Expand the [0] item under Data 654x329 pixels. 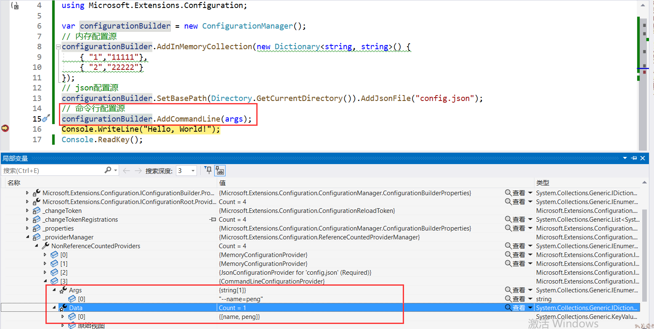63,316
